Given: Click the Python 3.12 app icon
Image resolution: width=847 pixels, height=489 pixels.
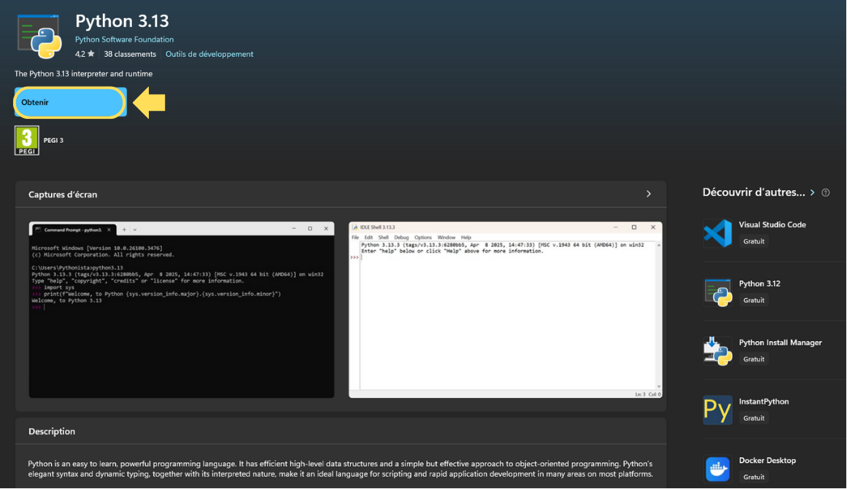Looking at the screenshot, I should tap(717, 292).
